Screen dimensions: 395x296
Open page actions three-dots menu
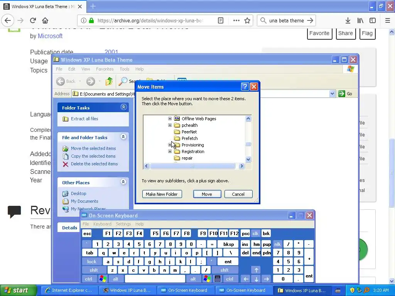tap(236, 20)
